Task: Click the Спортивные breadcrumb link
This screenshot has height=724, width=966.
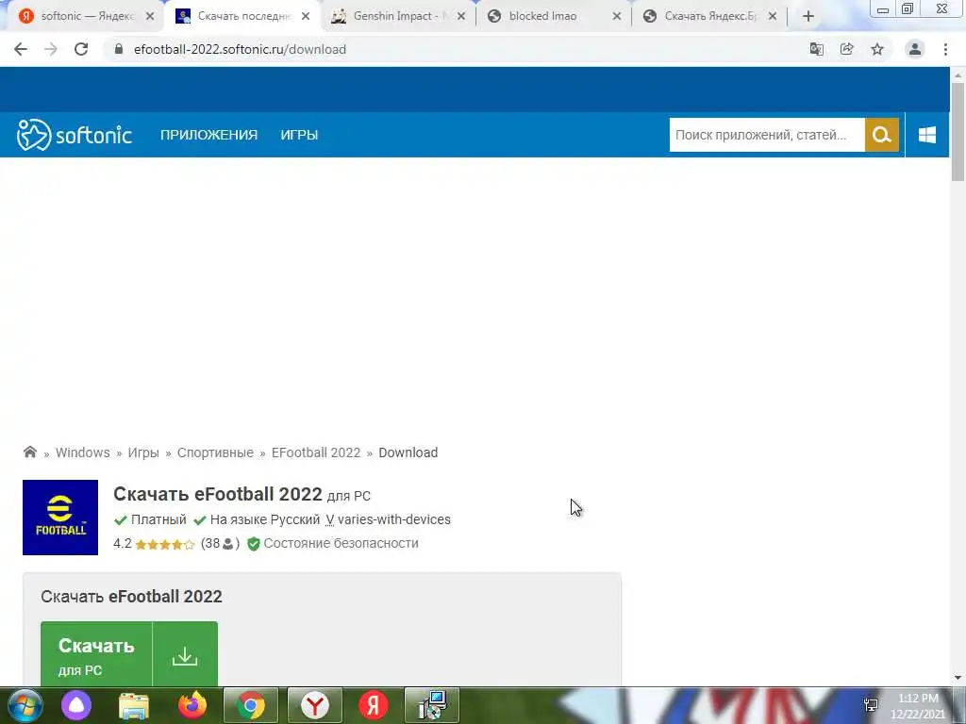Action: [215, 452]
